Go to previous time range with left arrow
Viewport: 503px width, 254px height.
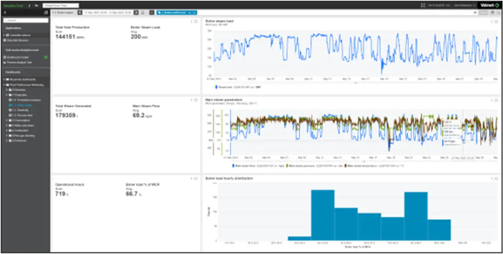pos(80,12)
